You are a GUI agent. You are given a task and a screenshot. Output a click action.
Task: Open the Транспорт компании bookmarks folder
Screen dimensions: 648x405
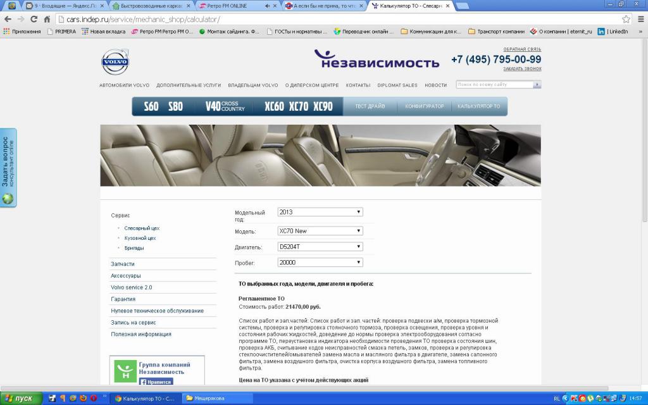[x=496, y=32]
